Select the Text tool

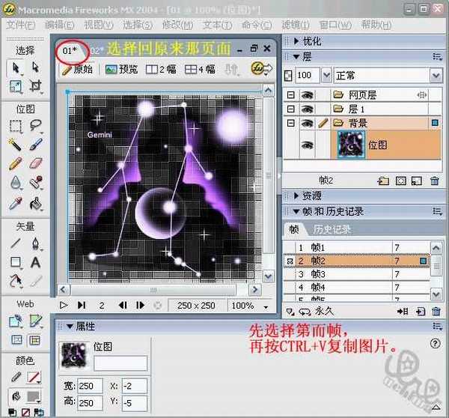click(35, 262)
